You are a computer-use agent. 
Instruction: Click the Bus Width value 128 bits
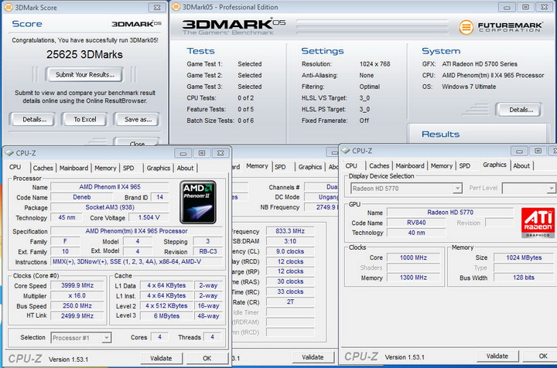point(524,278)
